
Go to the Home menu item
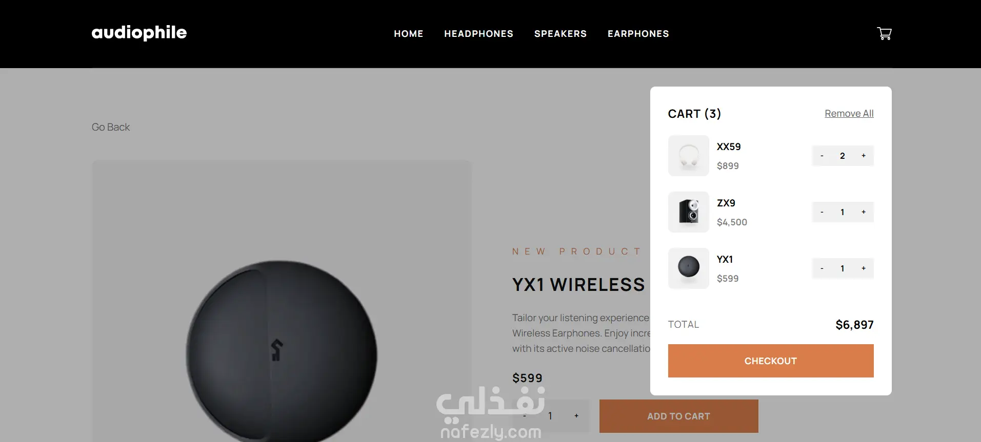click(409, 34)
